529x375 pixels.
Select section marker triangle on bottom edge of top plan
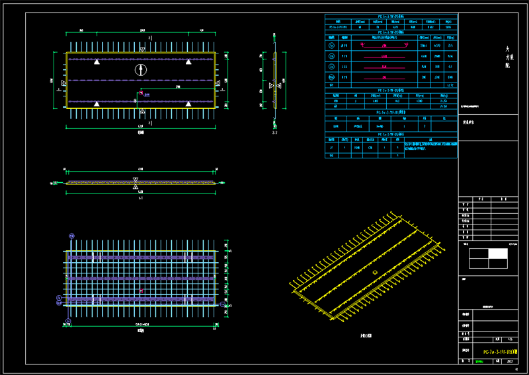coord(143,111)
